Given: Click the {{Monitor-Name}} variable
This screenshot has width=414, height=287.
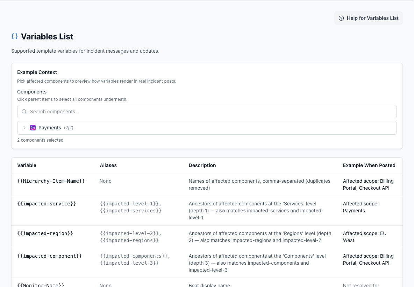Looking at the screenshot, I should pyautogui.click(x=41, y=285).
